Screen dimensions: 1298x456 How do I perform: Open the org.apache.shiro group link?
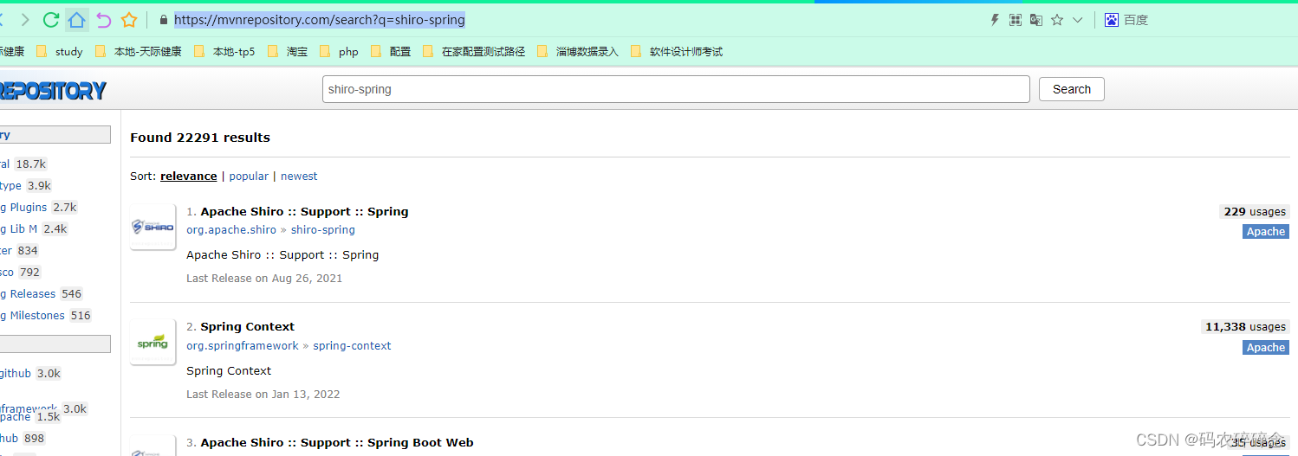pos(231,230)
